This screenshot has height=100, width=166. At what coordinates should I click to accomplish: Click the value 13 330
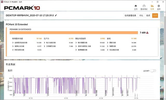coord(39,43)
